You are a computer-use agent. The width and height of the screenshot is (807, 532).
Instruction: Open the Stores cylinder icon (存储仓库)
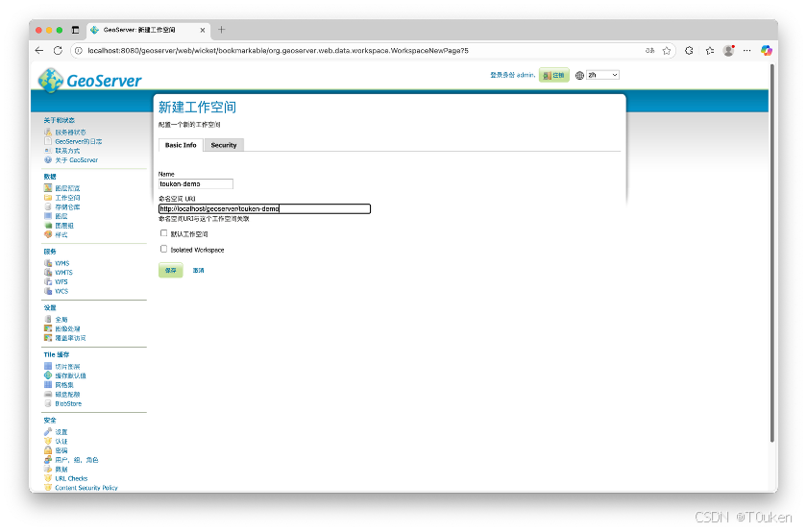(48, 206)
